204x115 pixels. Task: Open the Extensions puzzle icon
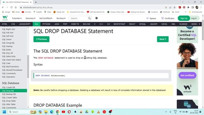coord(188,7)
